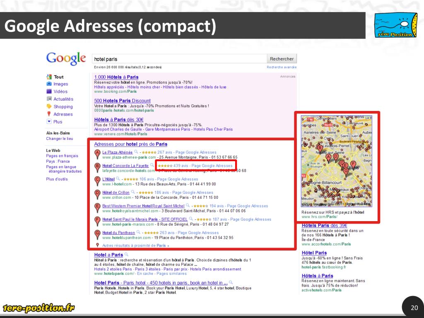Expand the Plus dropdown arrow in sidebar
424x318 pixels.
[49, 121]
